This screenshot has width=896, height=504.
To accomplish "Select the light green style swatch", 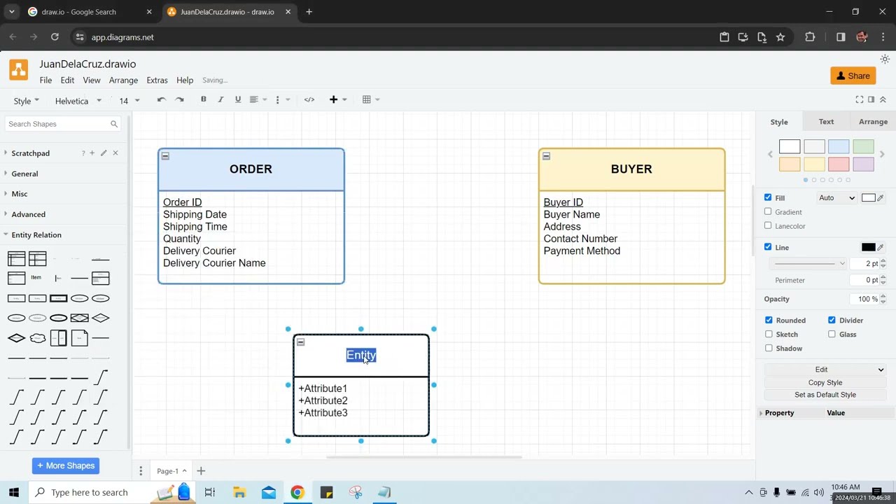I will tap(863, 146).
